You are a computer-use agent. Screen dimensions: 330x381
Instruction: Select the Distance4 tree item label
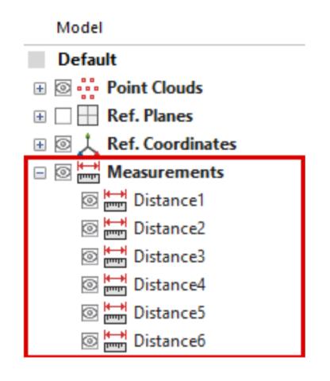coord(170,285)
